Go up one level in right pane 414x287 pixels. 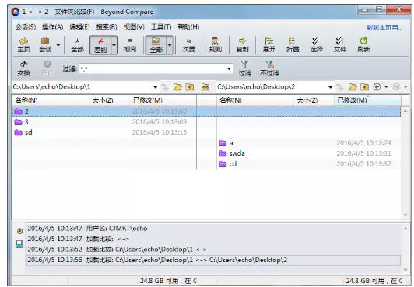pyautogui.click(x=364, y=87)
